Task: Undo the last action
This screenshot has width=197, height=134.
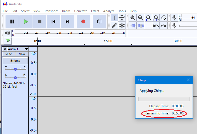Action: [x=156, y=26]
